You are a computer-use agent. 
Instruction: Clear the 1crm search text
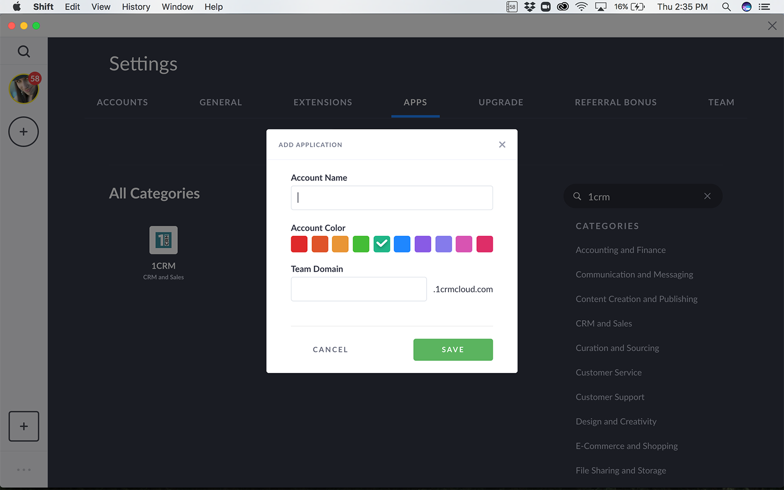[707, 196]
